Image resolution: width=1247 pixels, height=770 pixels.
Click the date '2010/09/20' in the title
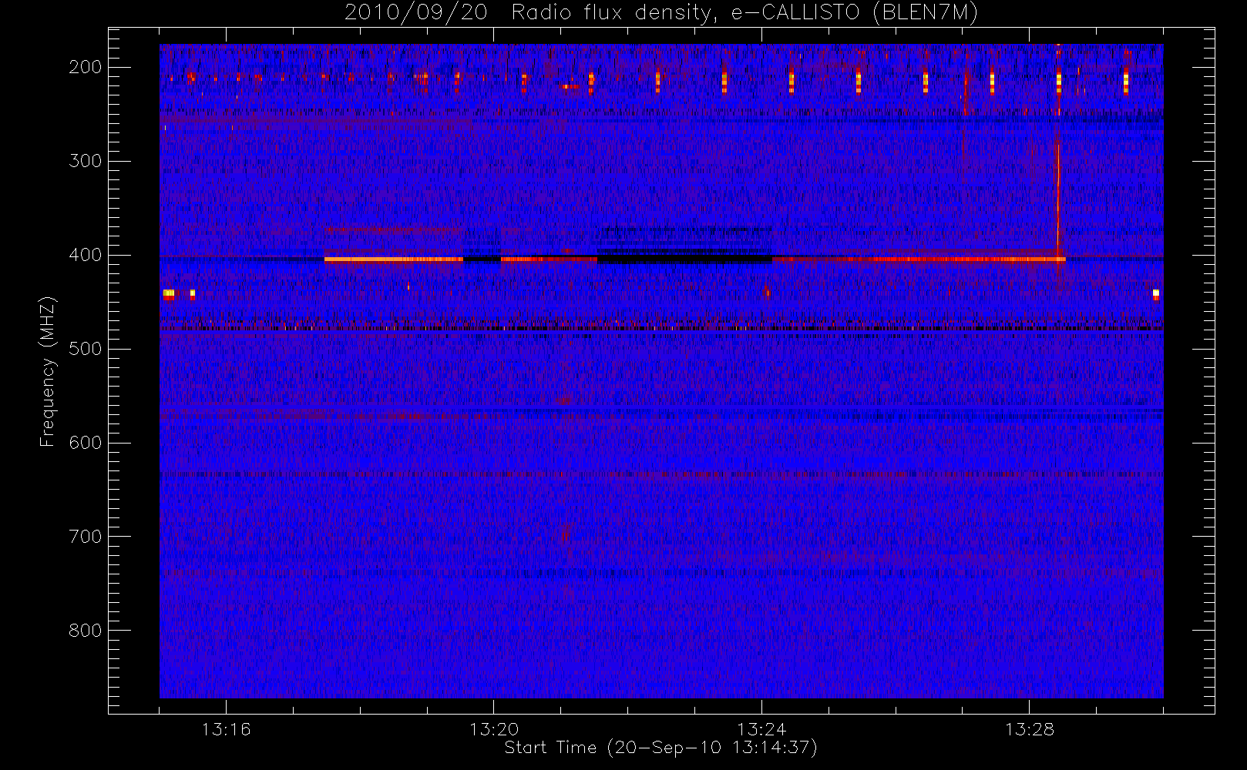pos(416,13)
